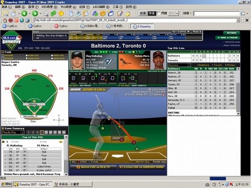Collapse the Game Summary panel expander
This screenshot has width=251, height=188.
pyautogui.click(x=3, y=128)
